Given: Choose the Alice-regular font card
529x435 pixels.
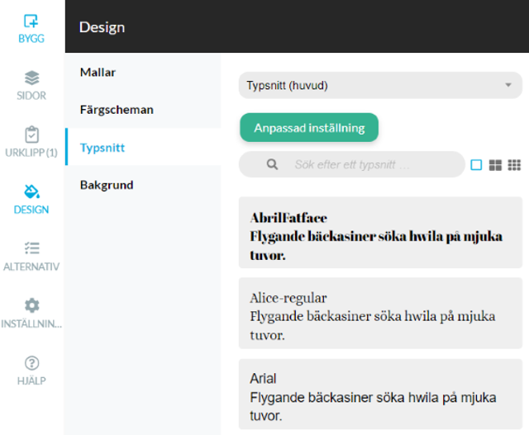Looking at the screenshot, I should click(380, 313).
